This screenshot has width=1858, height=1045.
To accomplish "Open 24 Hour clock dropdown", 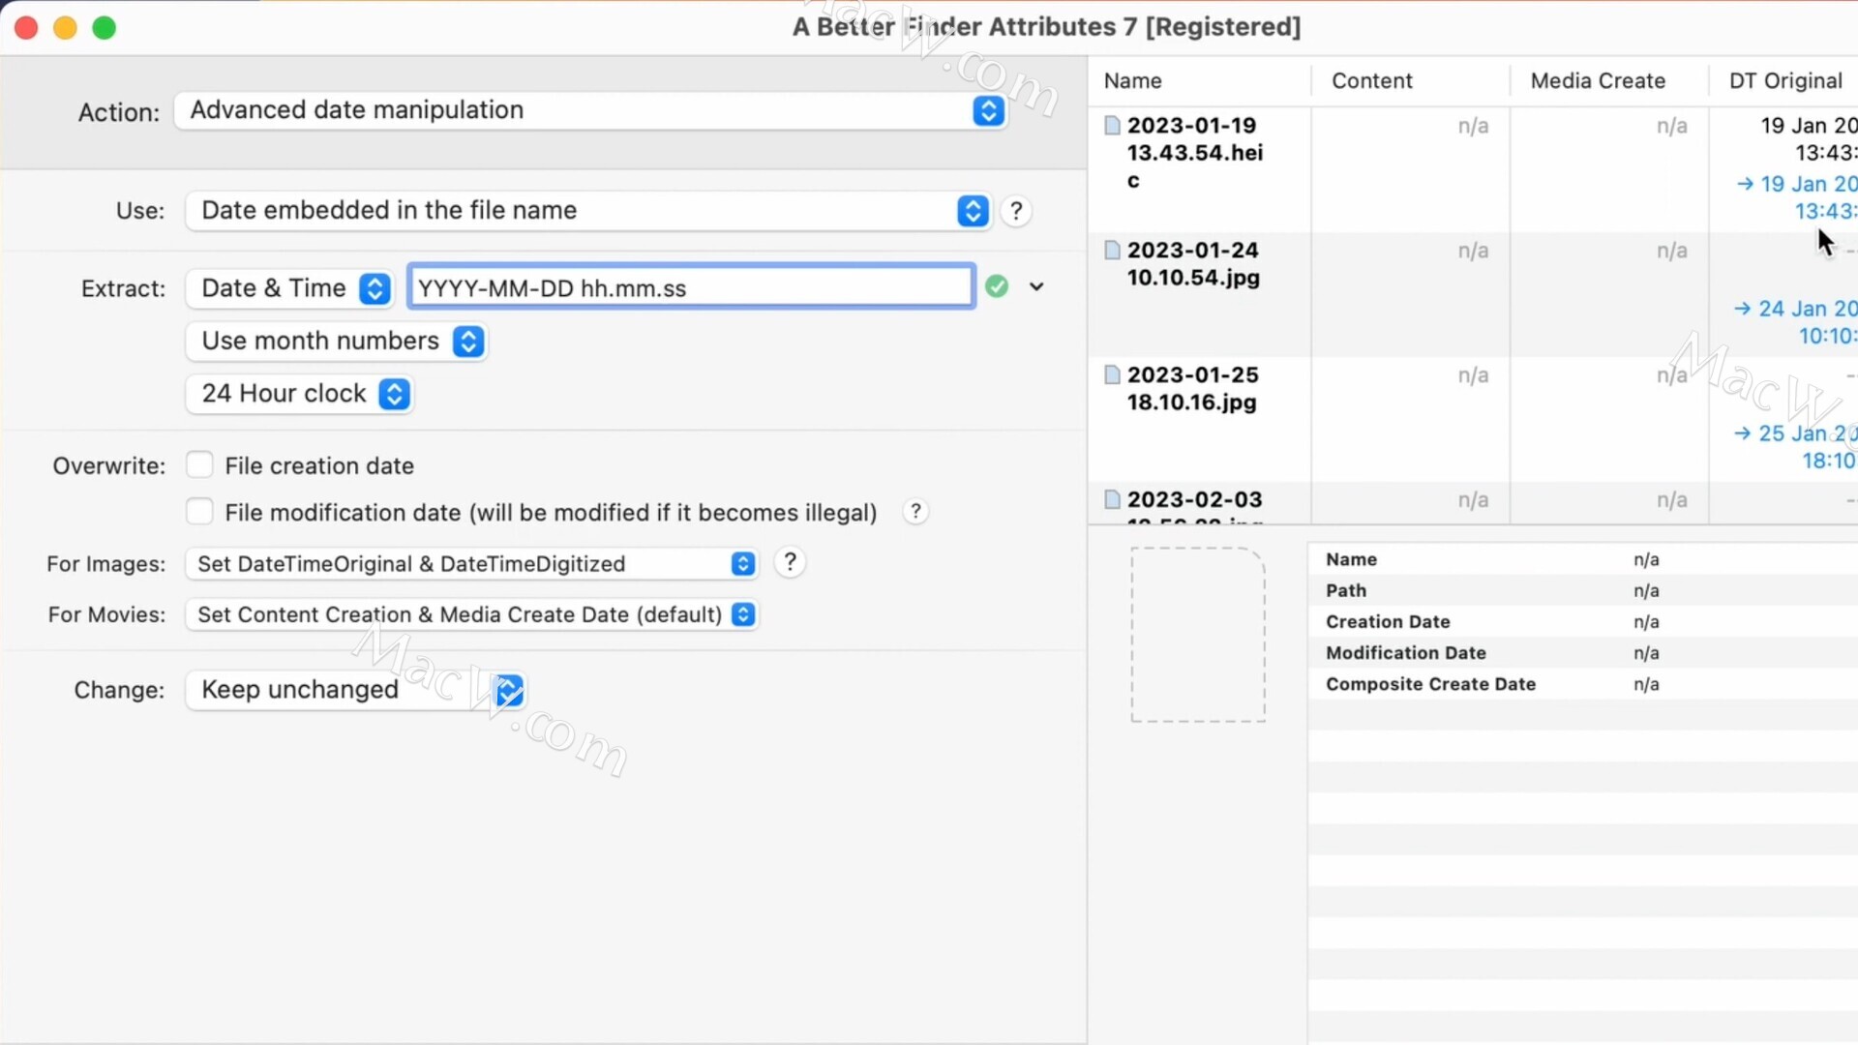I will pos(299,394).
